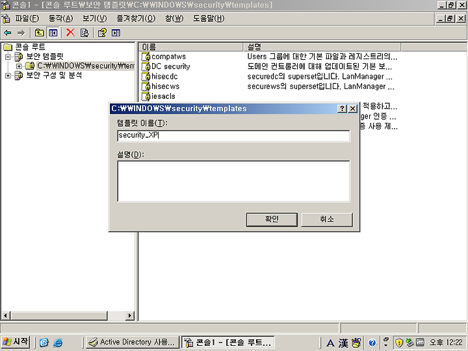Viewport: 468px width, 351px height.
Task: Select the hisecws template icon
Action: coord(146,86)
